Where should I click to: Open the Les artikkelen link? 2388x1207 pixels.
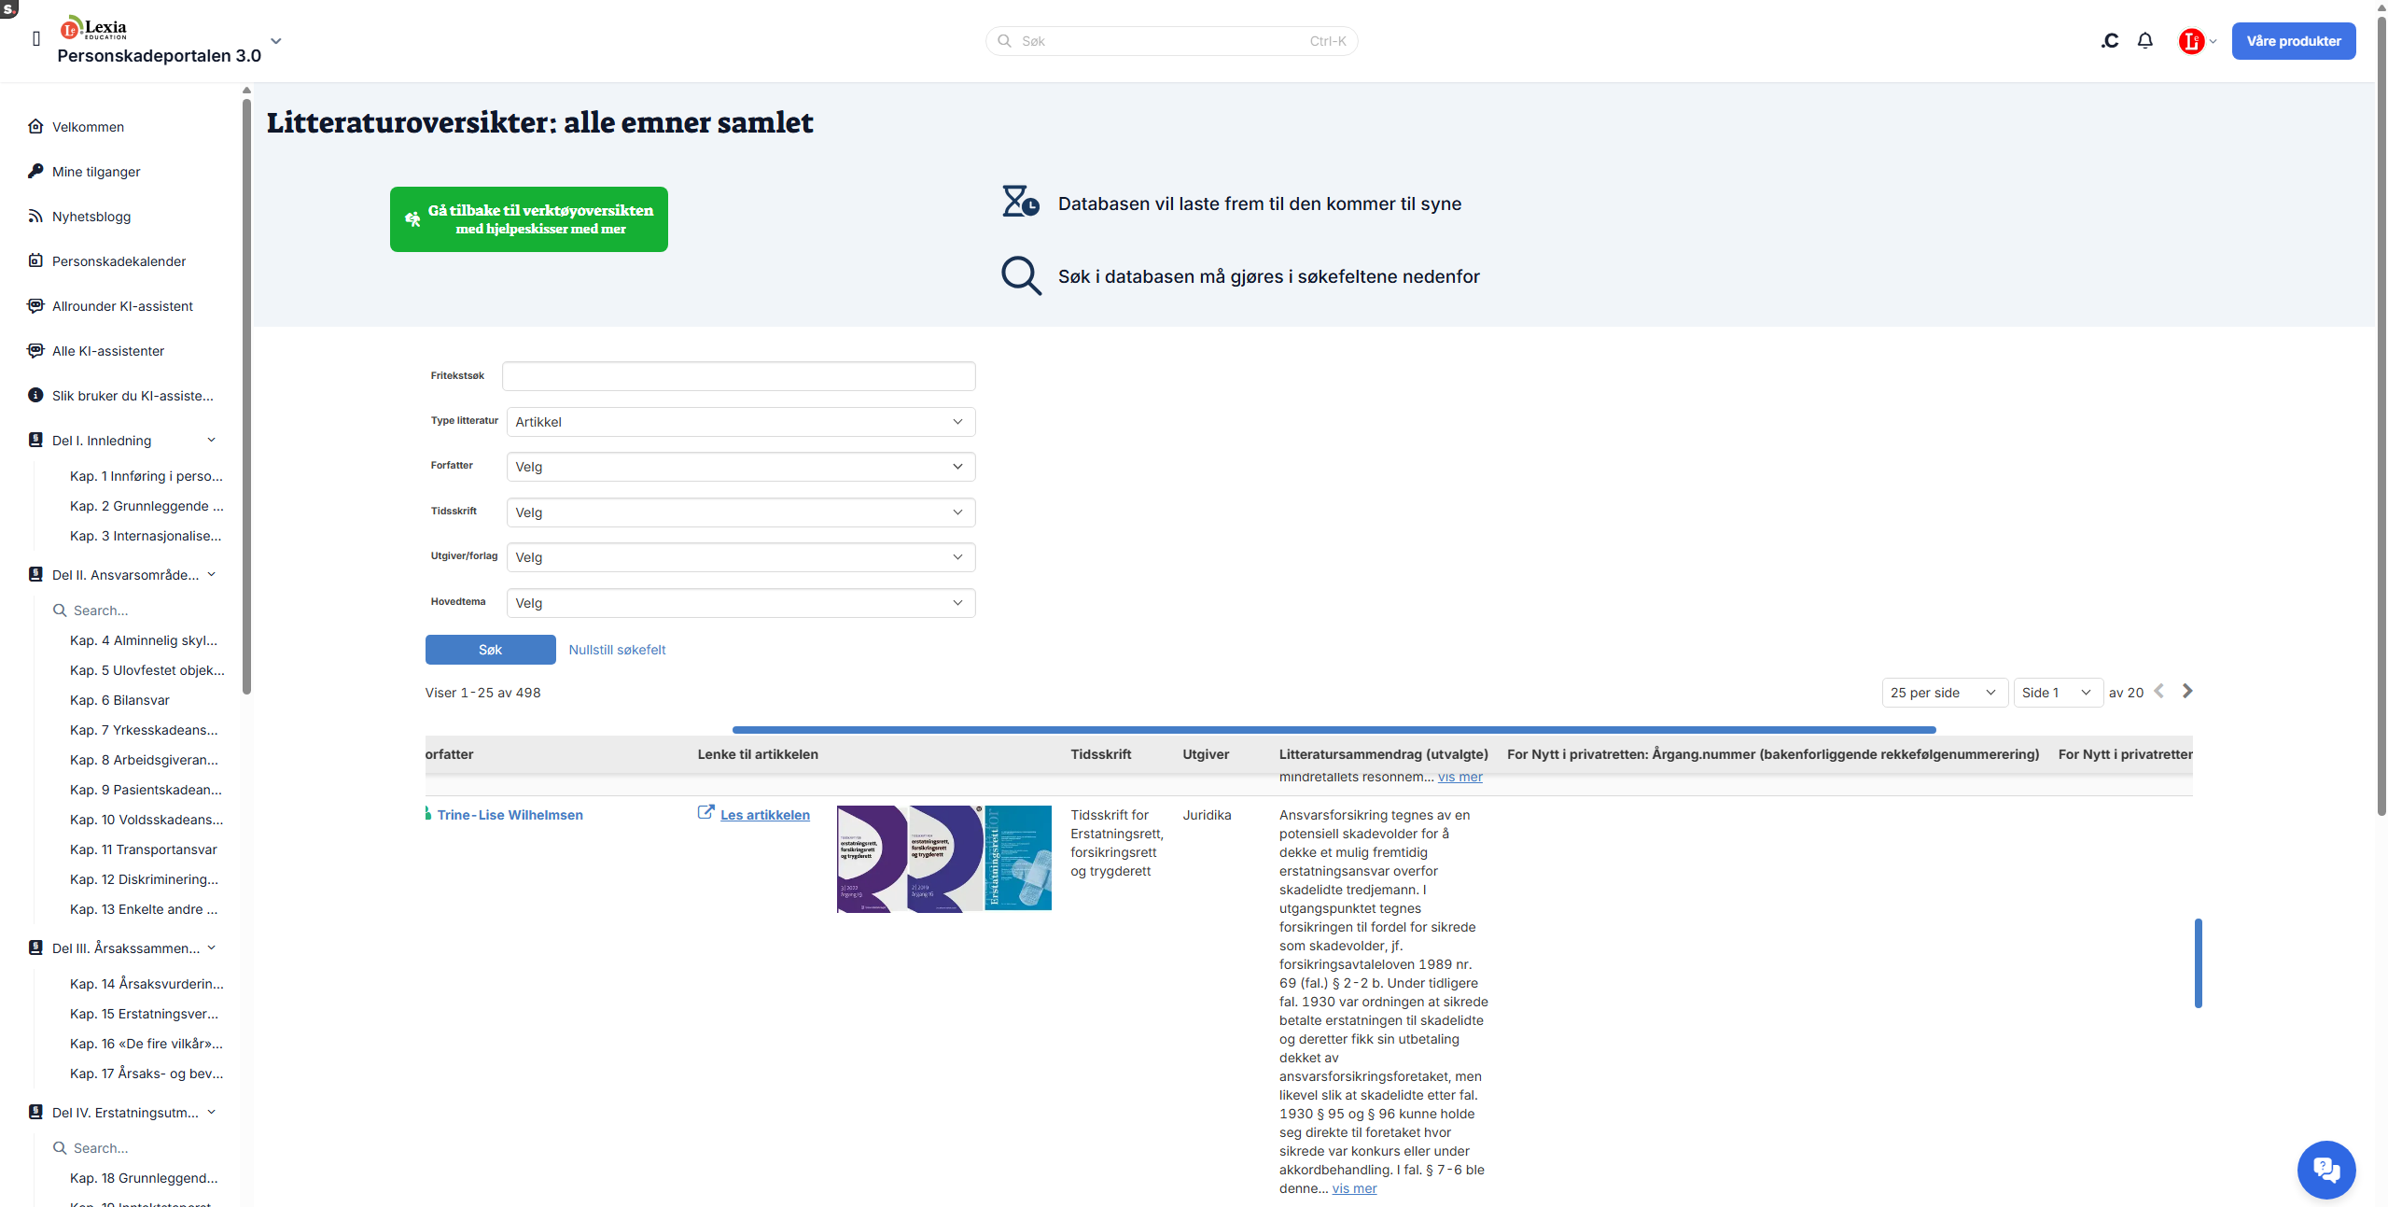click(x=765, y=815)
